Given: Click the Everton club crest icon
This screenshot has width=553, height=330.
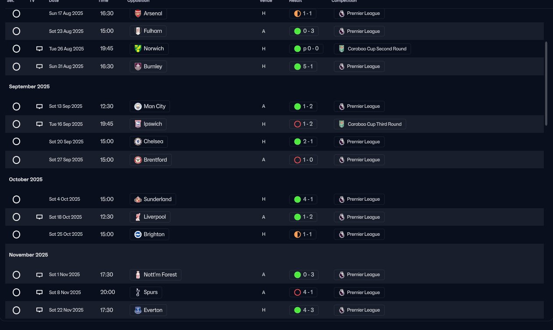Looking at the screenshot, I should [x=138, y=310].
